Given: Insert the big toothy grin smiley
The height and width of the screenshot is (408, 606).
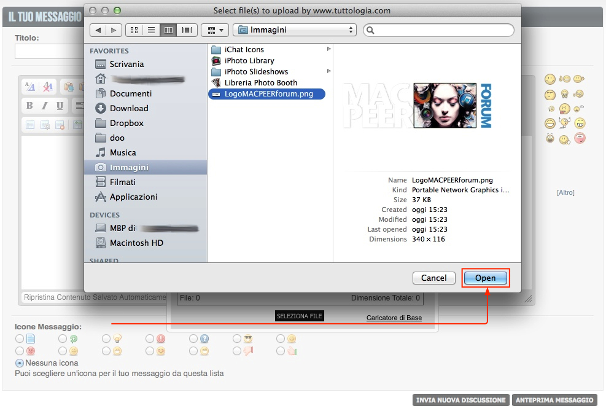Looking at the screenshot, I should pyautogui.click(x=580, y=124).
